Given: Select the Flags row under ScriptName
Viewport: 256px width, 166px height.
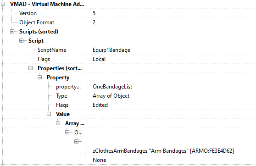Looking at the screenshot, I should tap(44, 59).
